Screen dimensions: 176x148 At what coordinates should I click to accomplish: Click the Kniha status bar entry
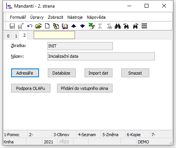(x=8, y=142)
